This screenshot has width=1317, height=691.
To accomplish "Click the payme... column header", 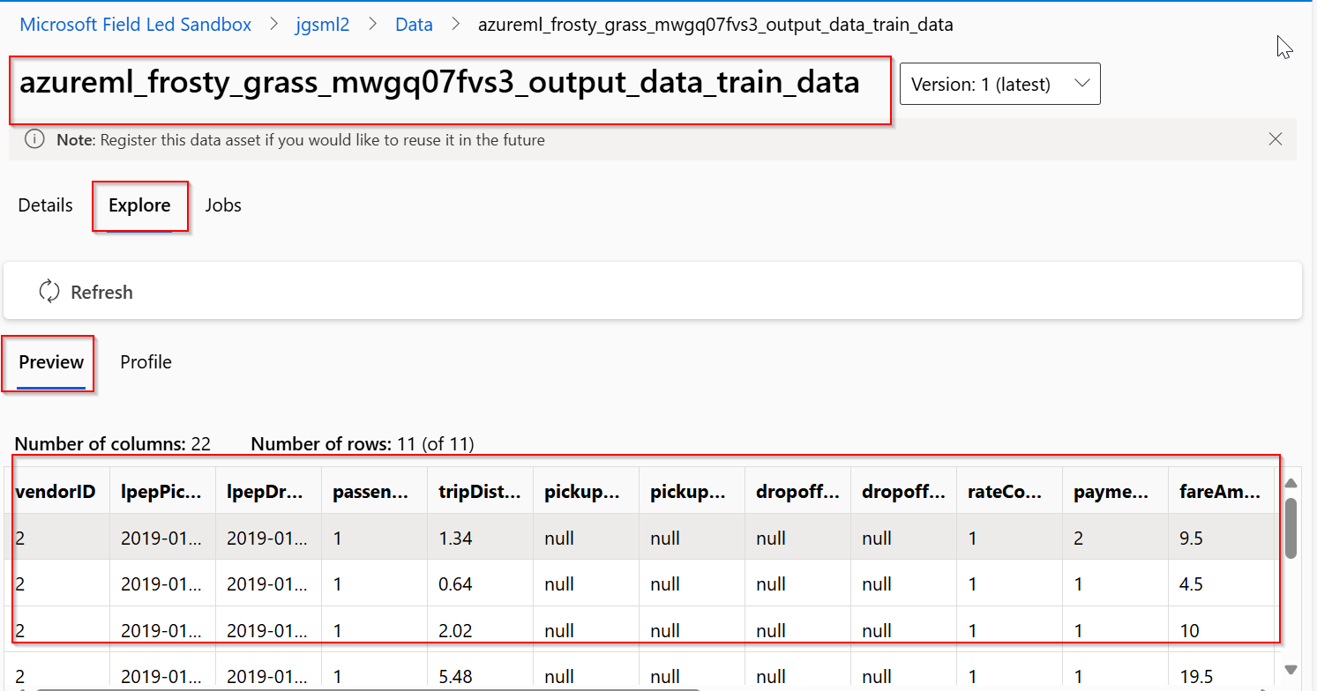I will coord(1115,491).
